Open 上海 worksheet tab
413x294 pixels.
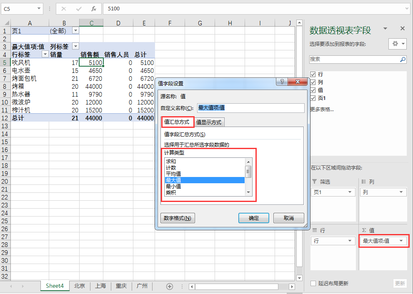tap(100, 286)
